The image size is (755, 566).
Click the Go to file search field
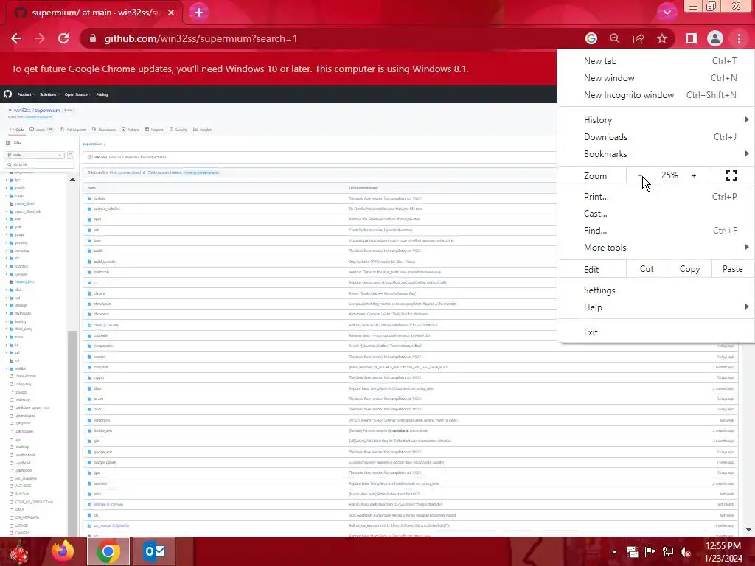(x=39, y=164)
